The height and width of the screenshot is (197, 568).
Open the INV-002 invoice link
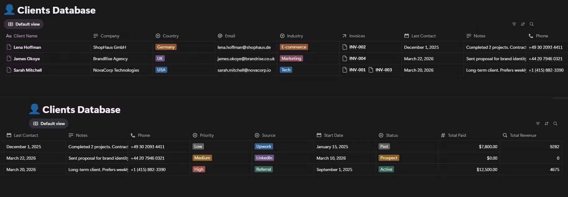coord(357,47)
